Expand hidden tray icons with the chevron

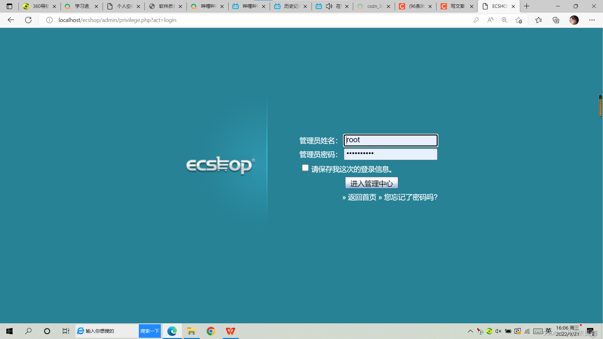(x=470, y=331)
